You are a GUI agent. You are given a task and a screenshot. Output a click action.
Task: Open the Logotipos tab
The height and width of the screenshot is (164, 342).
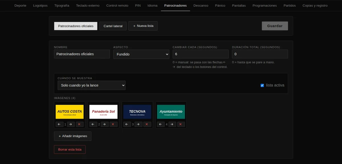pos(40,5)
